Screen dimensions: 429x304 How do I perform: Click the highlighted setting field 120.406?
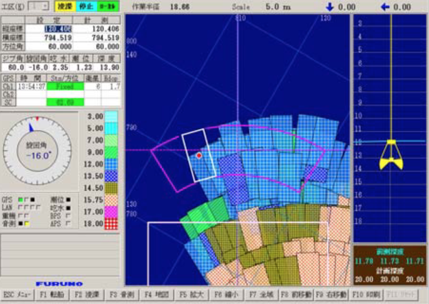coord(49,29)
